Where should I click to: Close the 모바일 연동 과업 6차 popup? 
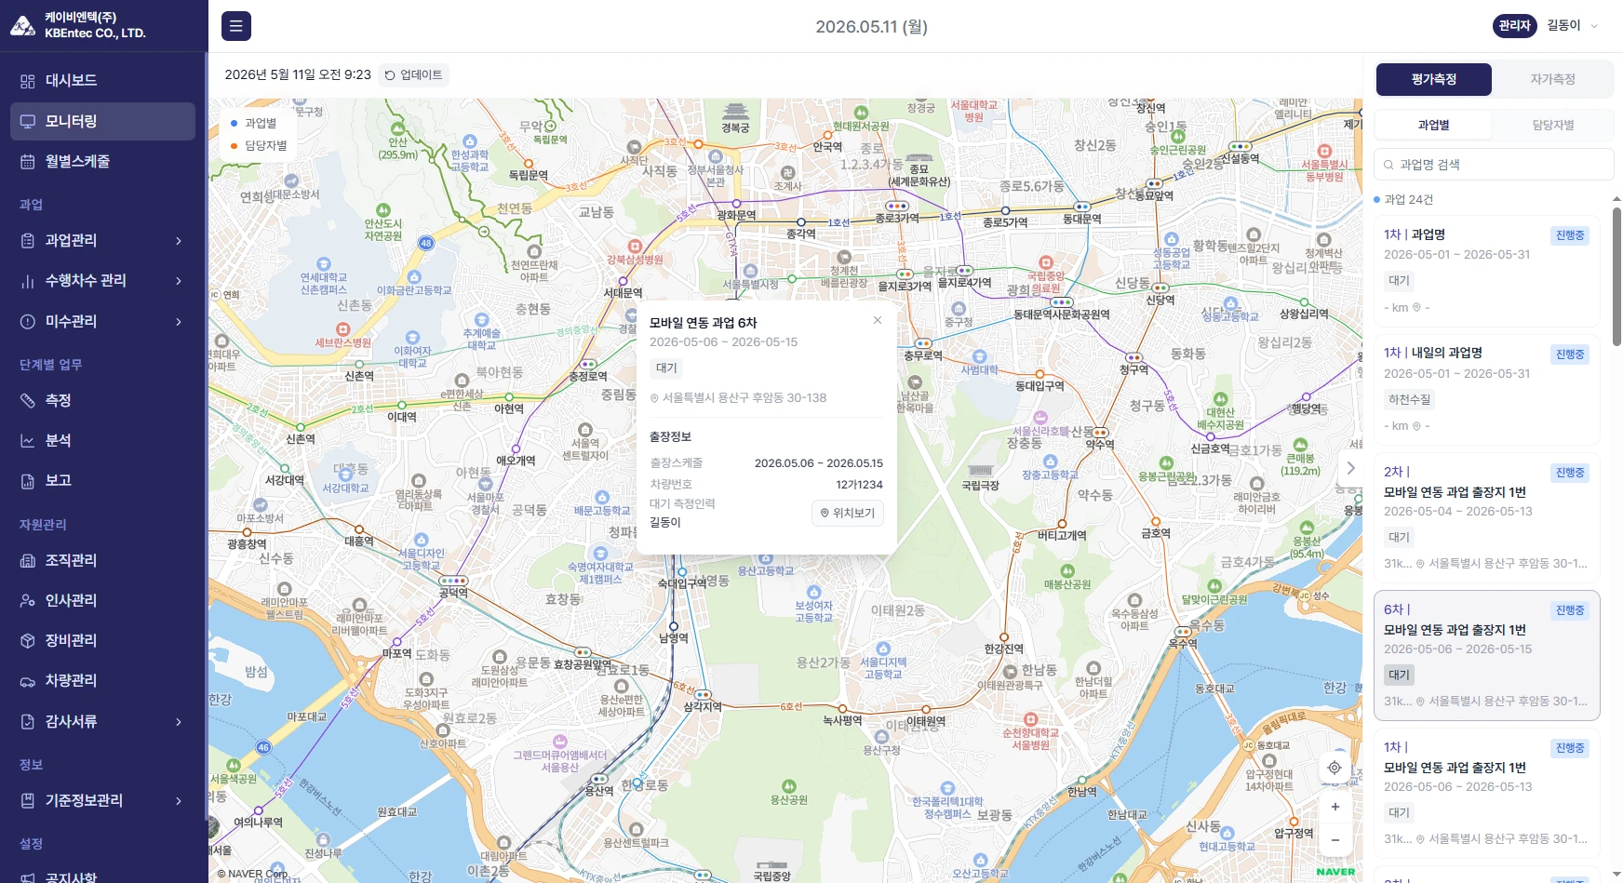point(877,320)
